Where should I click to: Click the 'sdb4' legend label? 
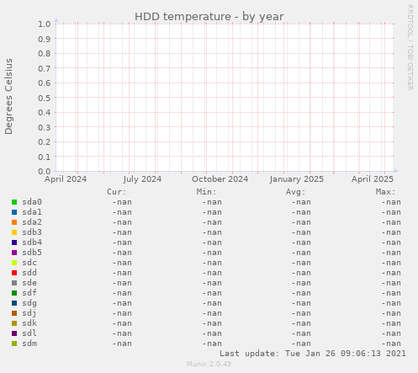[32, 242]
